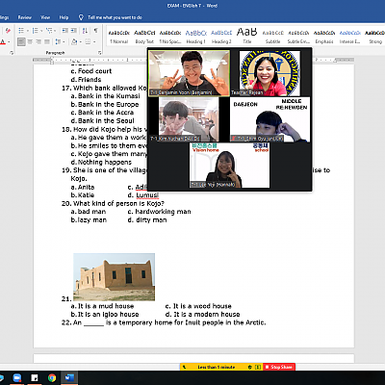Click the green indicator on the sharing bar
Viewport: 385px width, 385px height.
[x=258, y=367]
